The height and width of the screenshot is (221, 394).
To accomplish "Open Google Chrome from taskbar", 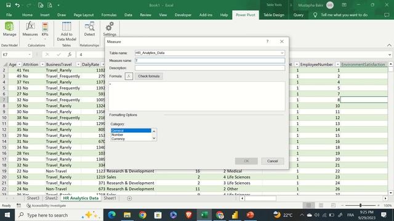I will pyautogui.click(x=143, y=215).
